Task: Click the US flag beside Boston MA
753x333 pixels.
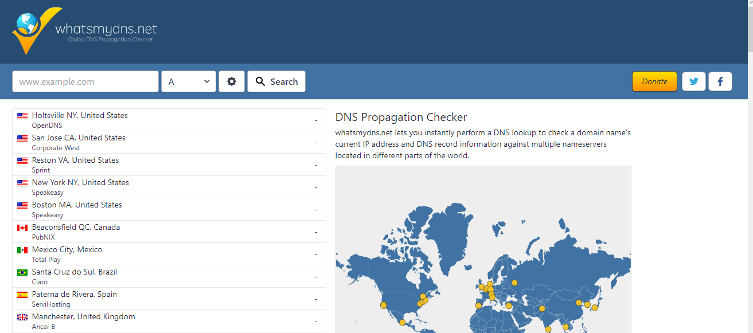Action: [x=22, y=205]
